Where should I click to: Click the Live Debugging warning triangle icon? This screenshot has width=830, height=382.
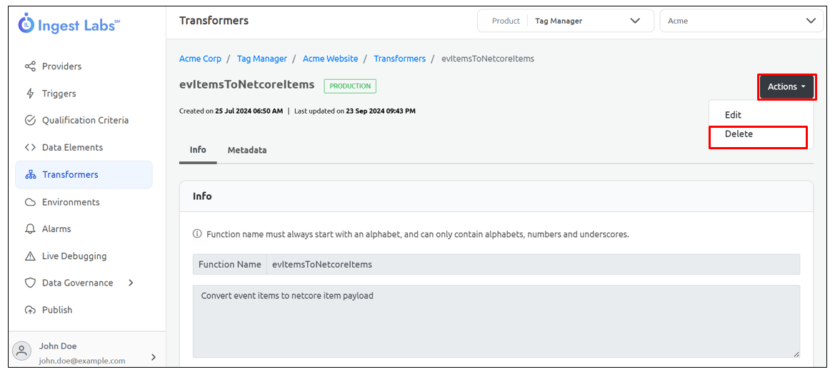(30, 256)
